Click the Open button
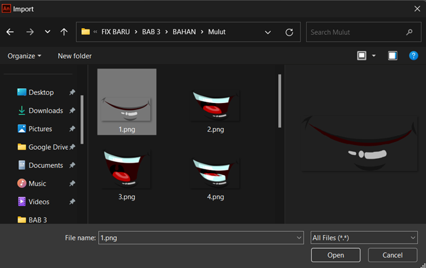 [x=335, y=255]
